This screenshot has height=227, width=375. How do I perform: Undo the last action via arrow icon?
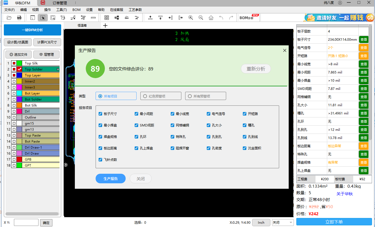coord(221,18)
